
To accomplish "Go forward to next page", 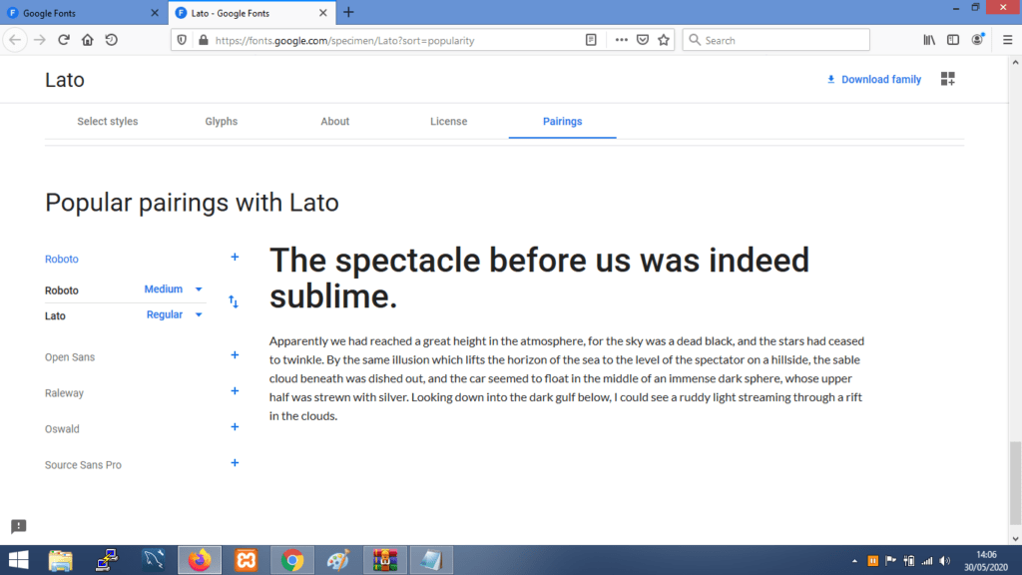I will (x=40, y=40).
